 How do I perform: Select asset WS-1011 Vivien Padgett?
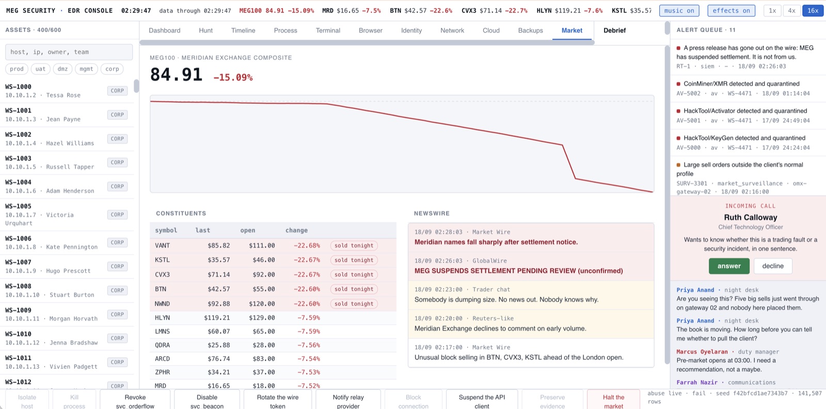point(67,362)
